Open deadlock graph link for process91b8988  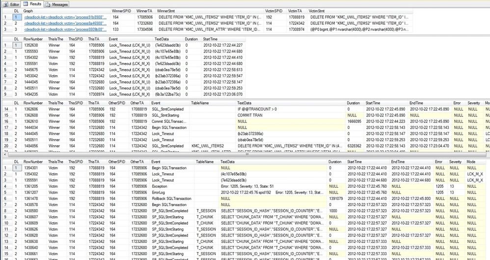[65, 17]
